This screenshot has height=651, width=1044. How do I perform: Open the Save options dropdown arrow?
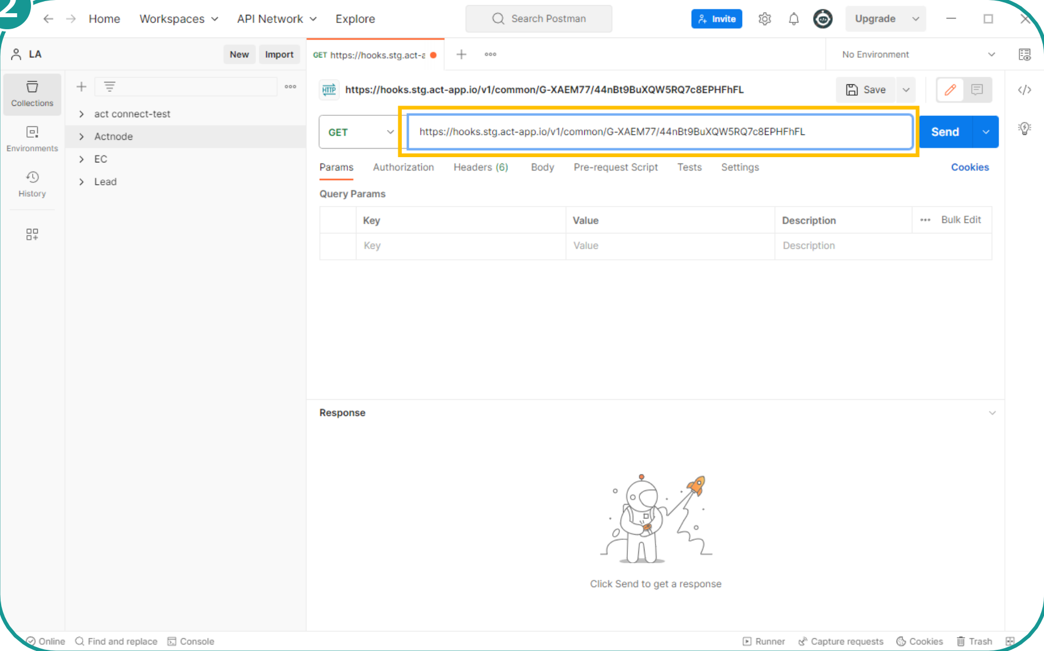(906, 89)
